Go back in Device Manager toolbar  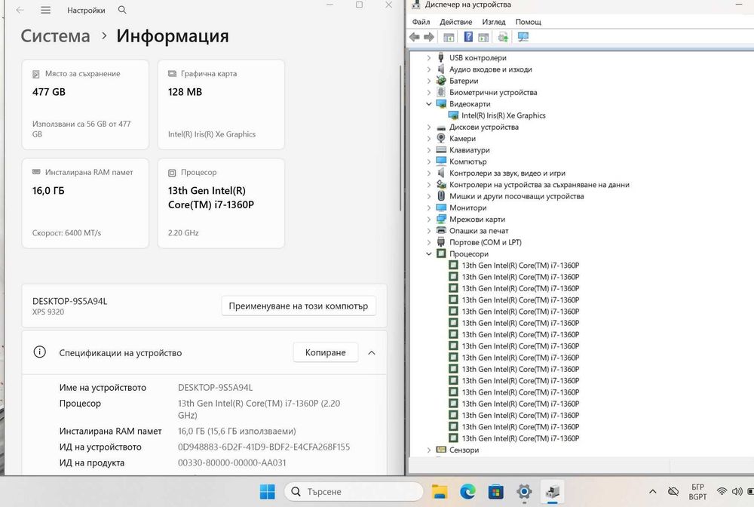point(414,37)
